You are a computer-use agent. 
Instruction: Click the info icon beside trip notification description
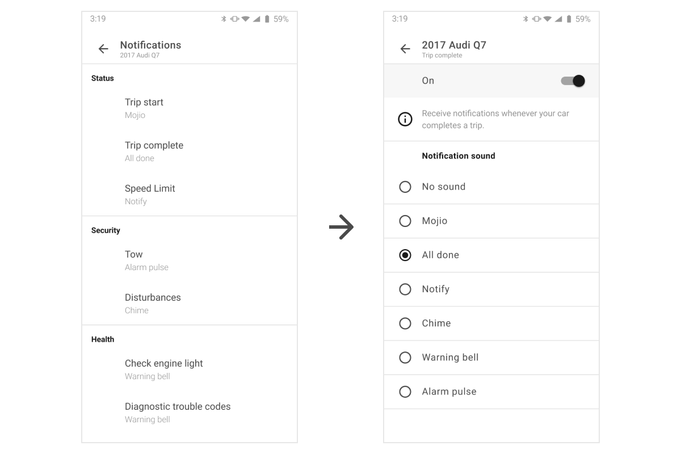pyautogui.click(x=405, y=119)
